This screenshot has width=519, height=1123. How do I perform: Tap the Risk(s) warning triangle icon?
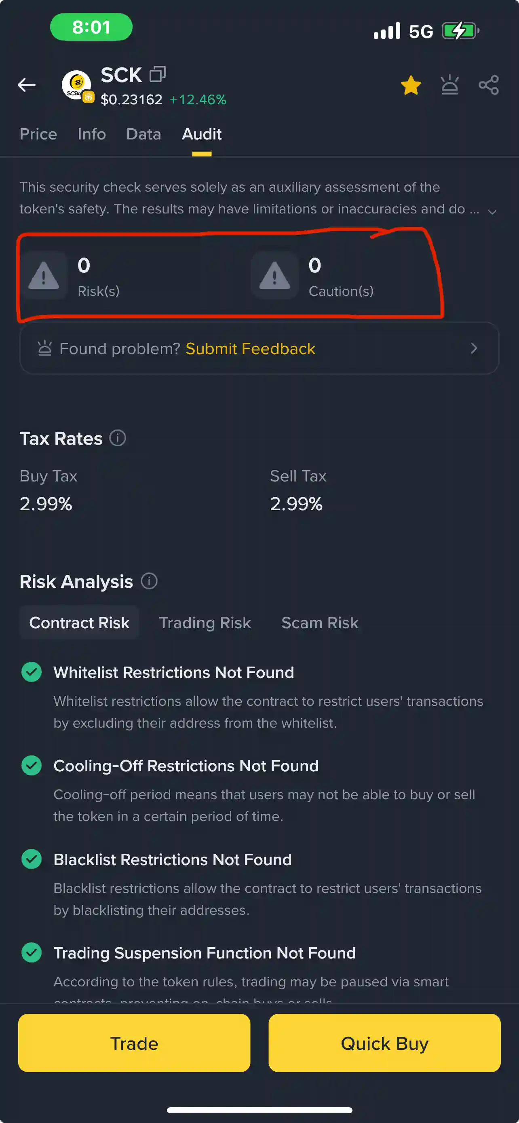(x=44, y=276)
